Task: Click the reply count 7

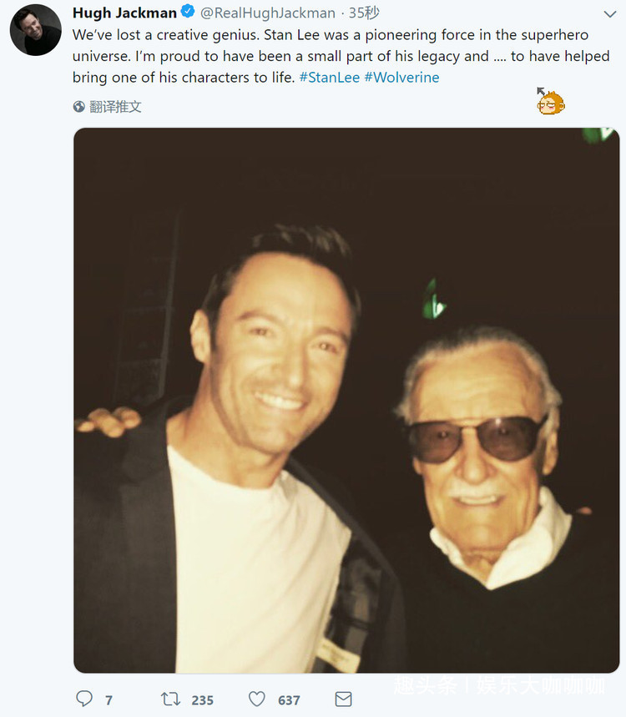Action: pyautogui.click(x=109, y=699)
